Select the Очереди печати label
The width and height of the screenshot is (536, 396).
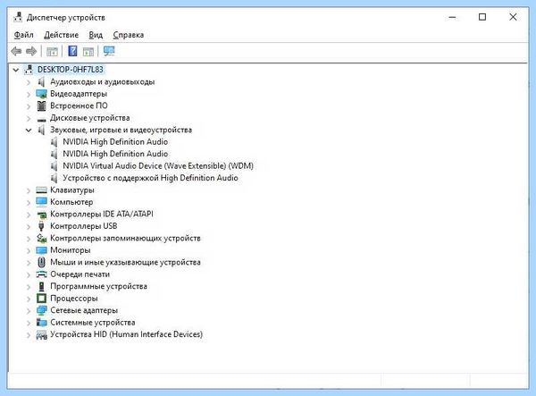click(80, 274)
